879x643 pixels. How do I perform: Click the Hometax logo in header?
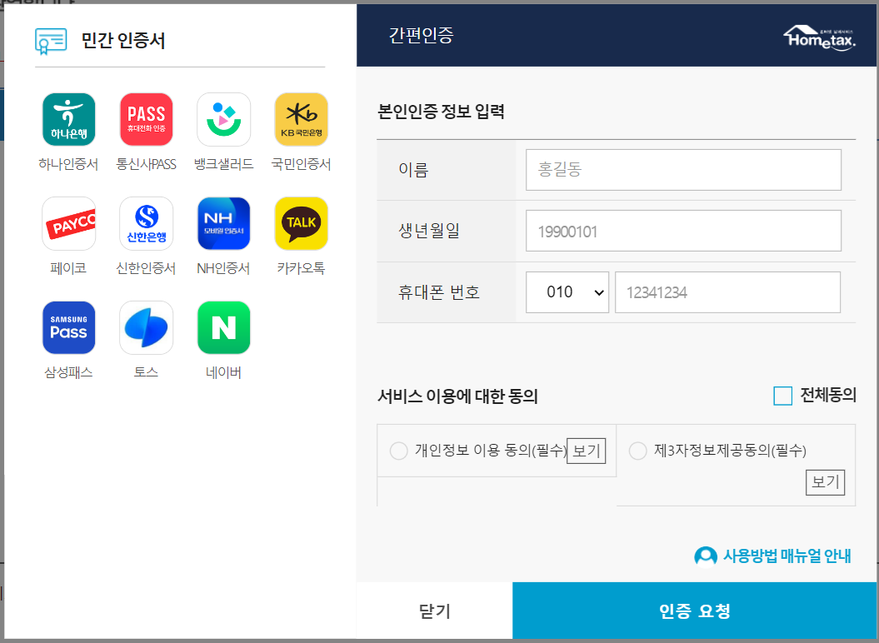click(x=820, y=37)
